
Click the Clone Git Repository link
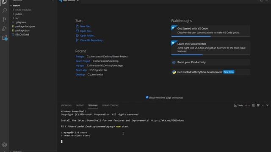(92, 41)
